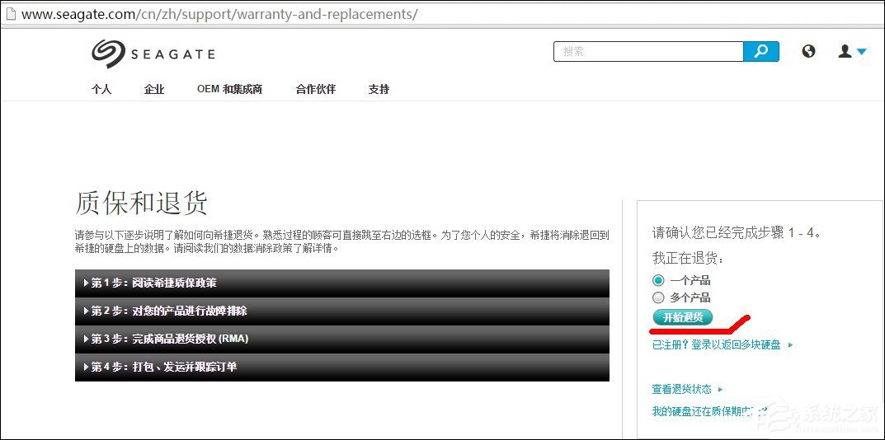Expand 第1步: 阅读希捷质保政策
Screen dimensions: 885x440
pyautogui.click(x=341, y=283)
